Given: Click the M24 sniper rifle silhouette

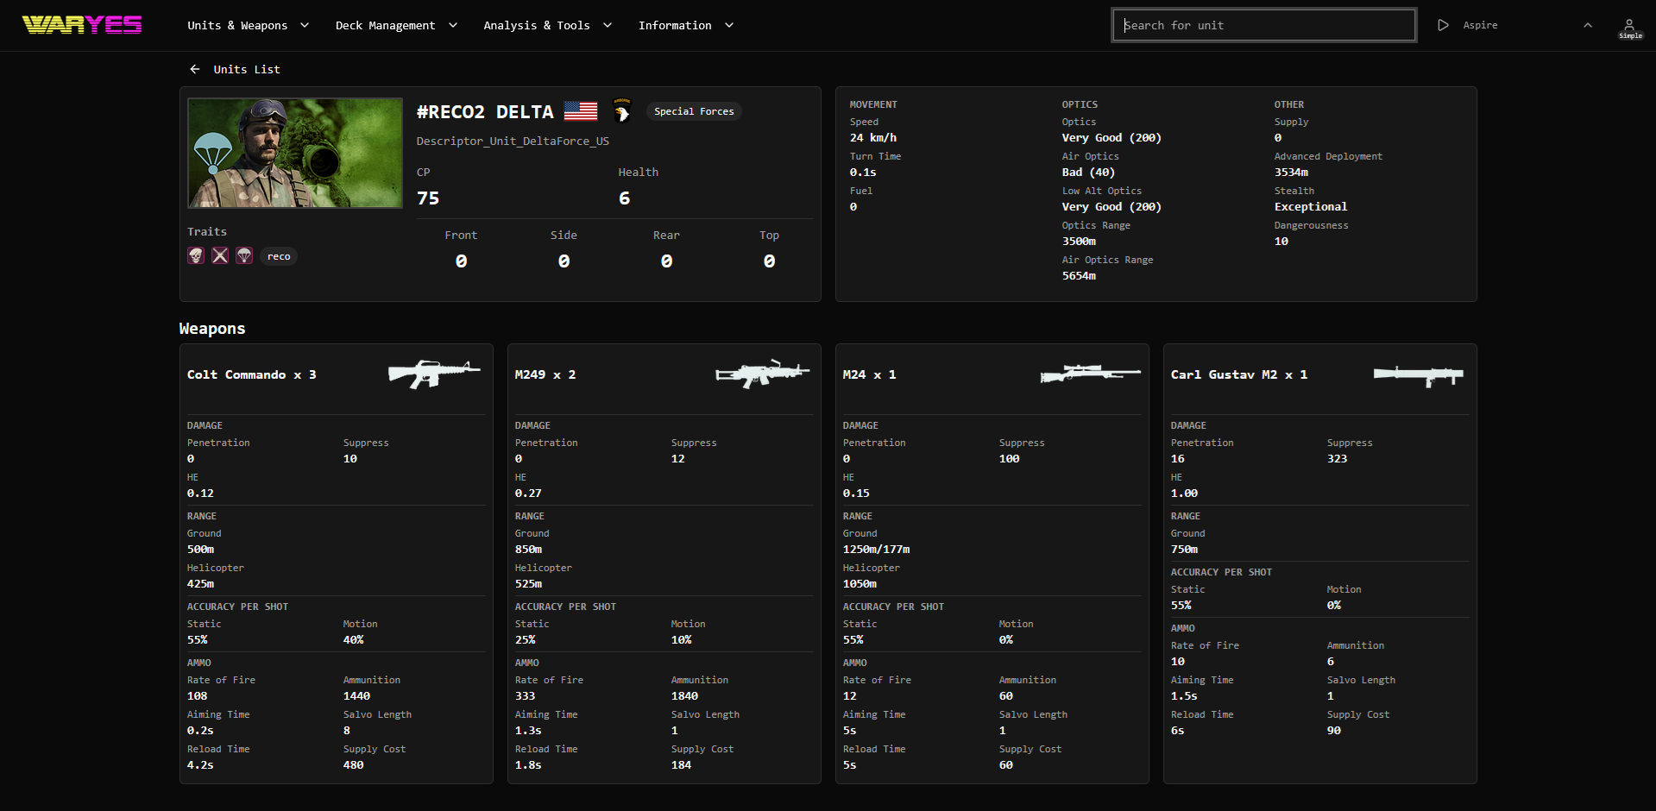Looking at the screenshot, I should [x=1090, y=374].
